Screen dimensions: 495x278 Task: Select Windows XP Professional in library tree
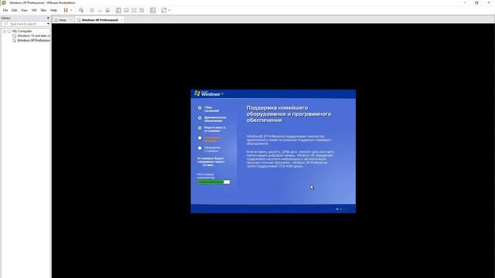click(x=33, y=41)
